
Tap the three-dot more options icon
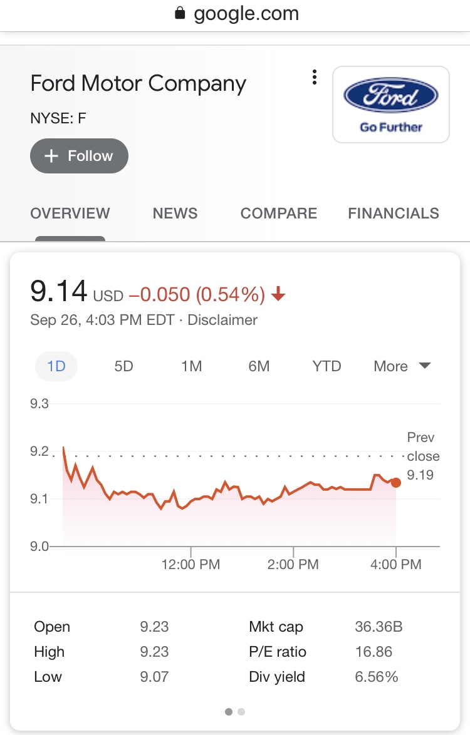pyautogui.click(x=315, y=78)
